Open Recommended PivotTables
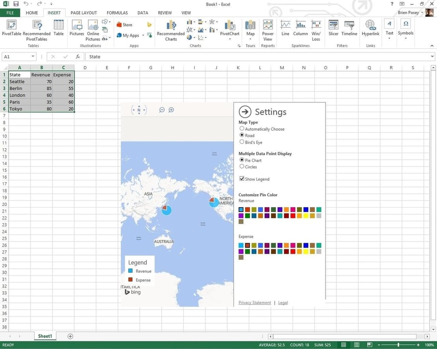 click(37, 30)
